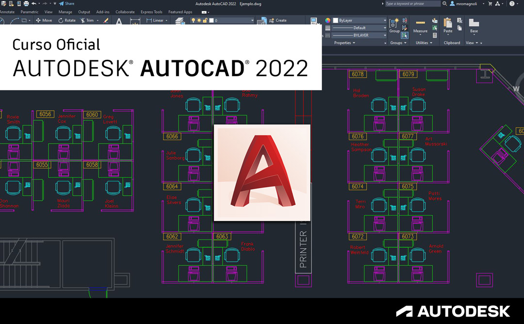Select the Move tool

(43, 20)
